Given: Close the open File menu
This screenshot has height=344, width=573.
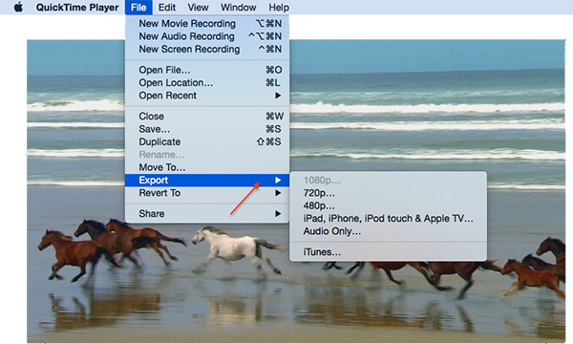Looking at the screenshot, I should click(138, 8).
